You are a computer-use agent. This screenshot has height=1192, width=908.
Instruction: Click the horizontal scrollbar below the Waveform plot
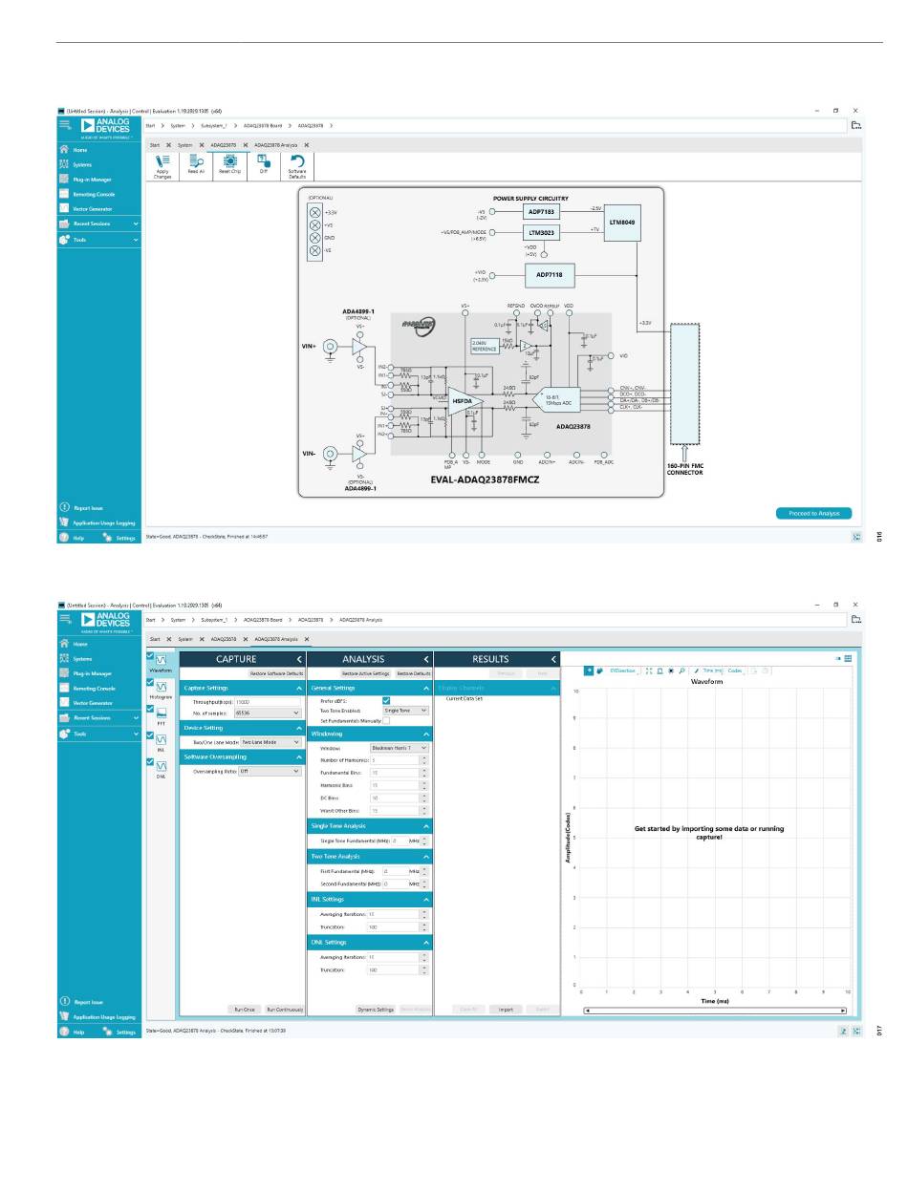(x=715, y=1010)
